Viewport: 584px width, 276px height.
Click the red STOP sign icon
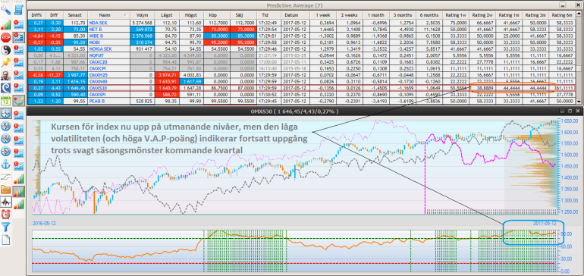click(x=5, y=36)
